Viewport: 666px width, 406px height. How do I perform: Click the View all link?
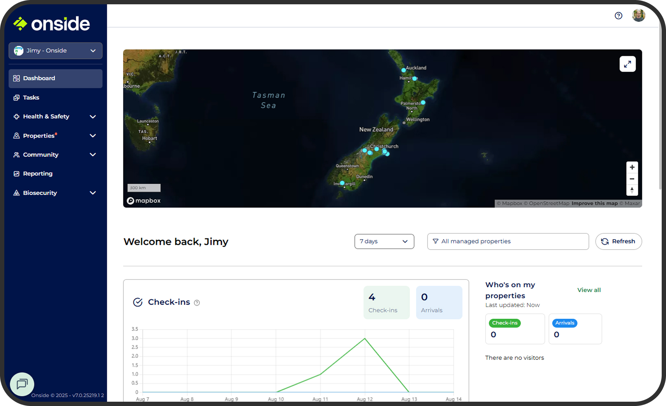(x=589, y=290)
